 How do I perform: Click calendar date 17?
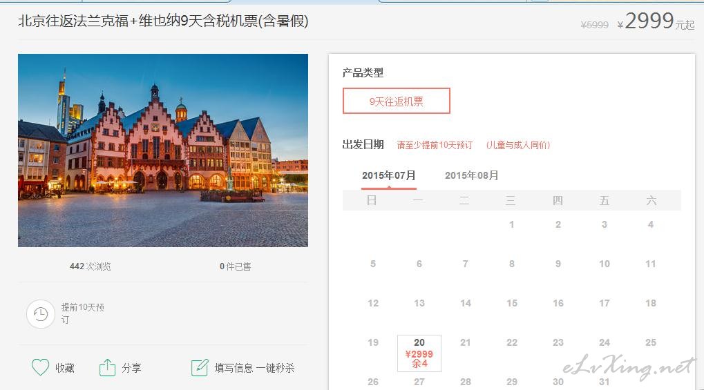(x=605, y=304)
